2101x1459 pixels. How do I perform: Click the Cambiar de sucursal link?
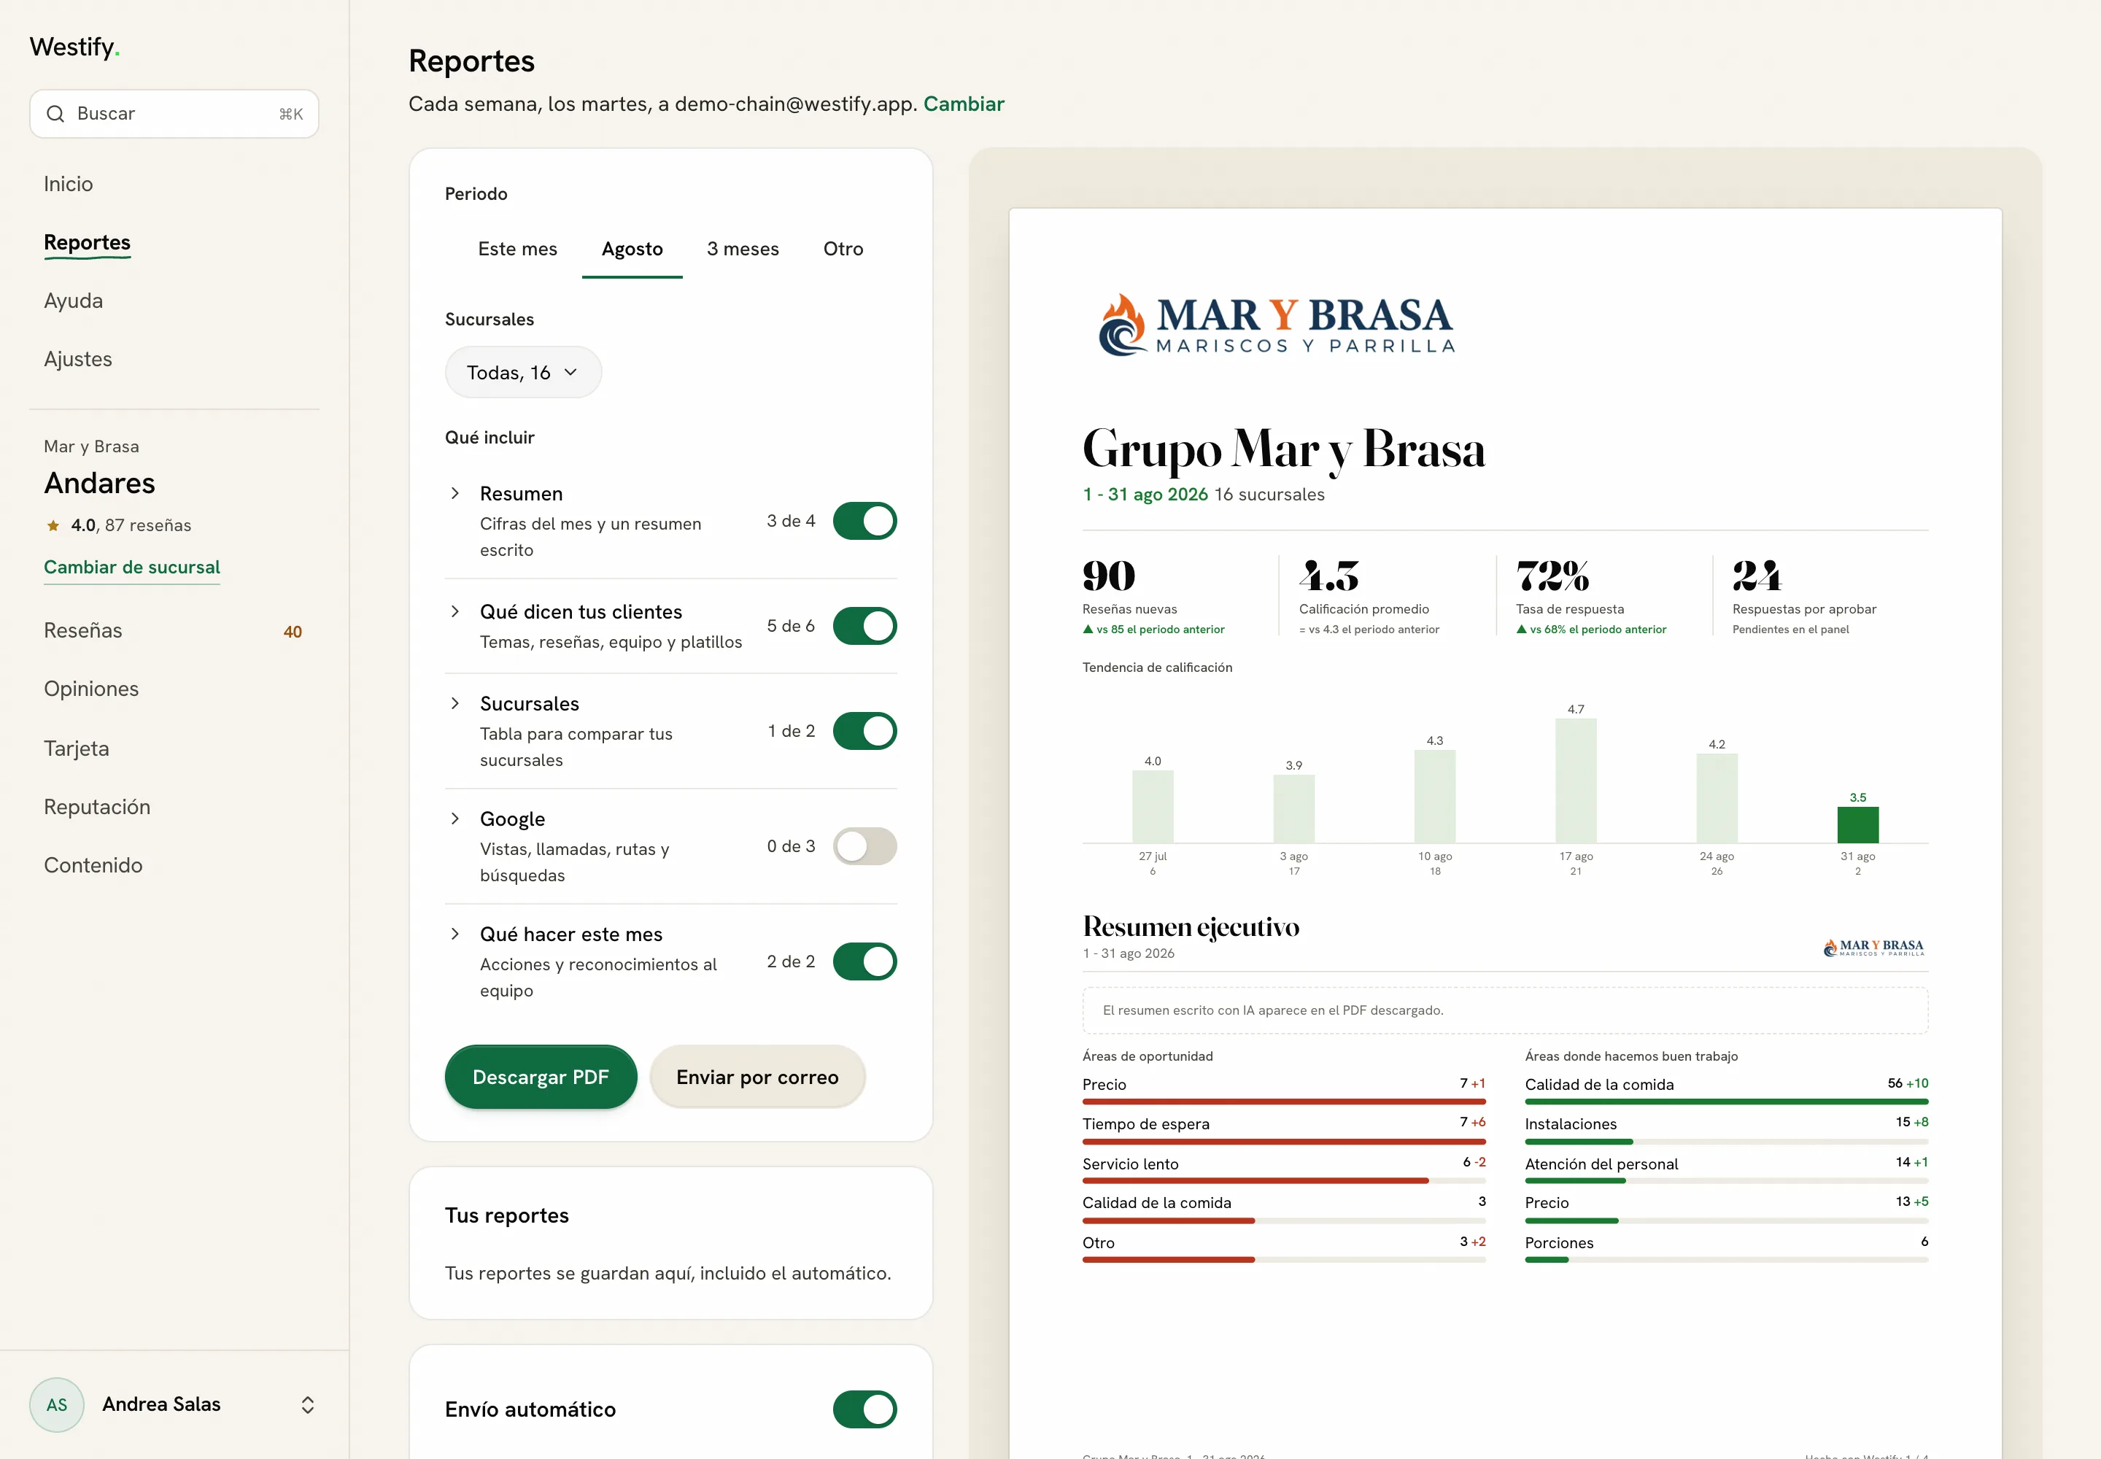point(131,568)
